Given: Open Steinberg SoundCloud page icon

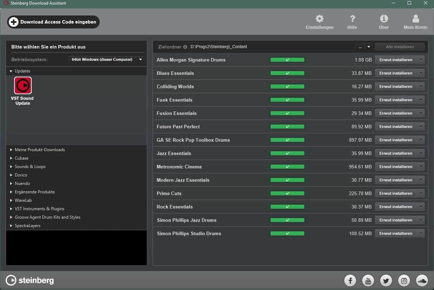Looking at the screenshot, I should tap(422, 281).
